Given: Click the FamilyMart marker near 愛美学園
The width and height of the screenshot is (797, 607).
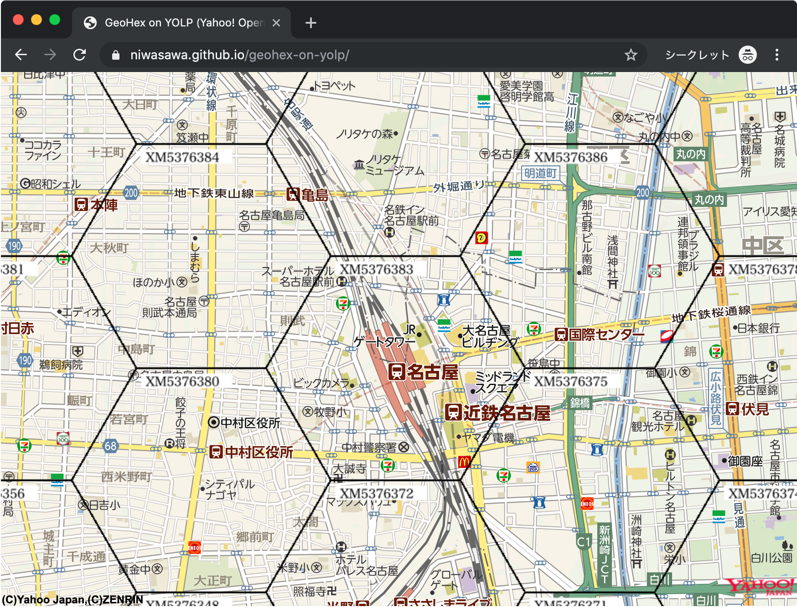Looking at the screenshot, I should tap(484, 101).
